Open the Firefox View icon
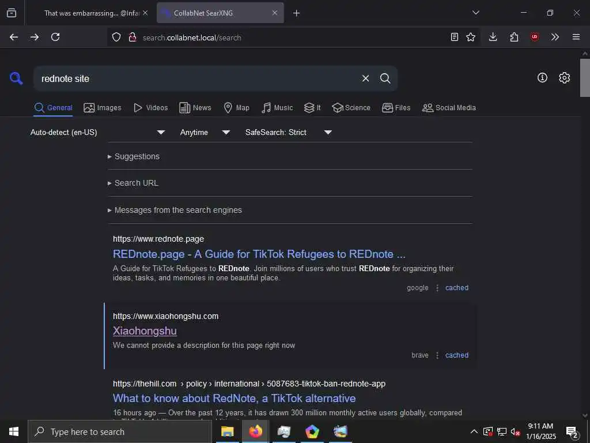This screenshot has width=590, height=443. click(x=12, y=13)
